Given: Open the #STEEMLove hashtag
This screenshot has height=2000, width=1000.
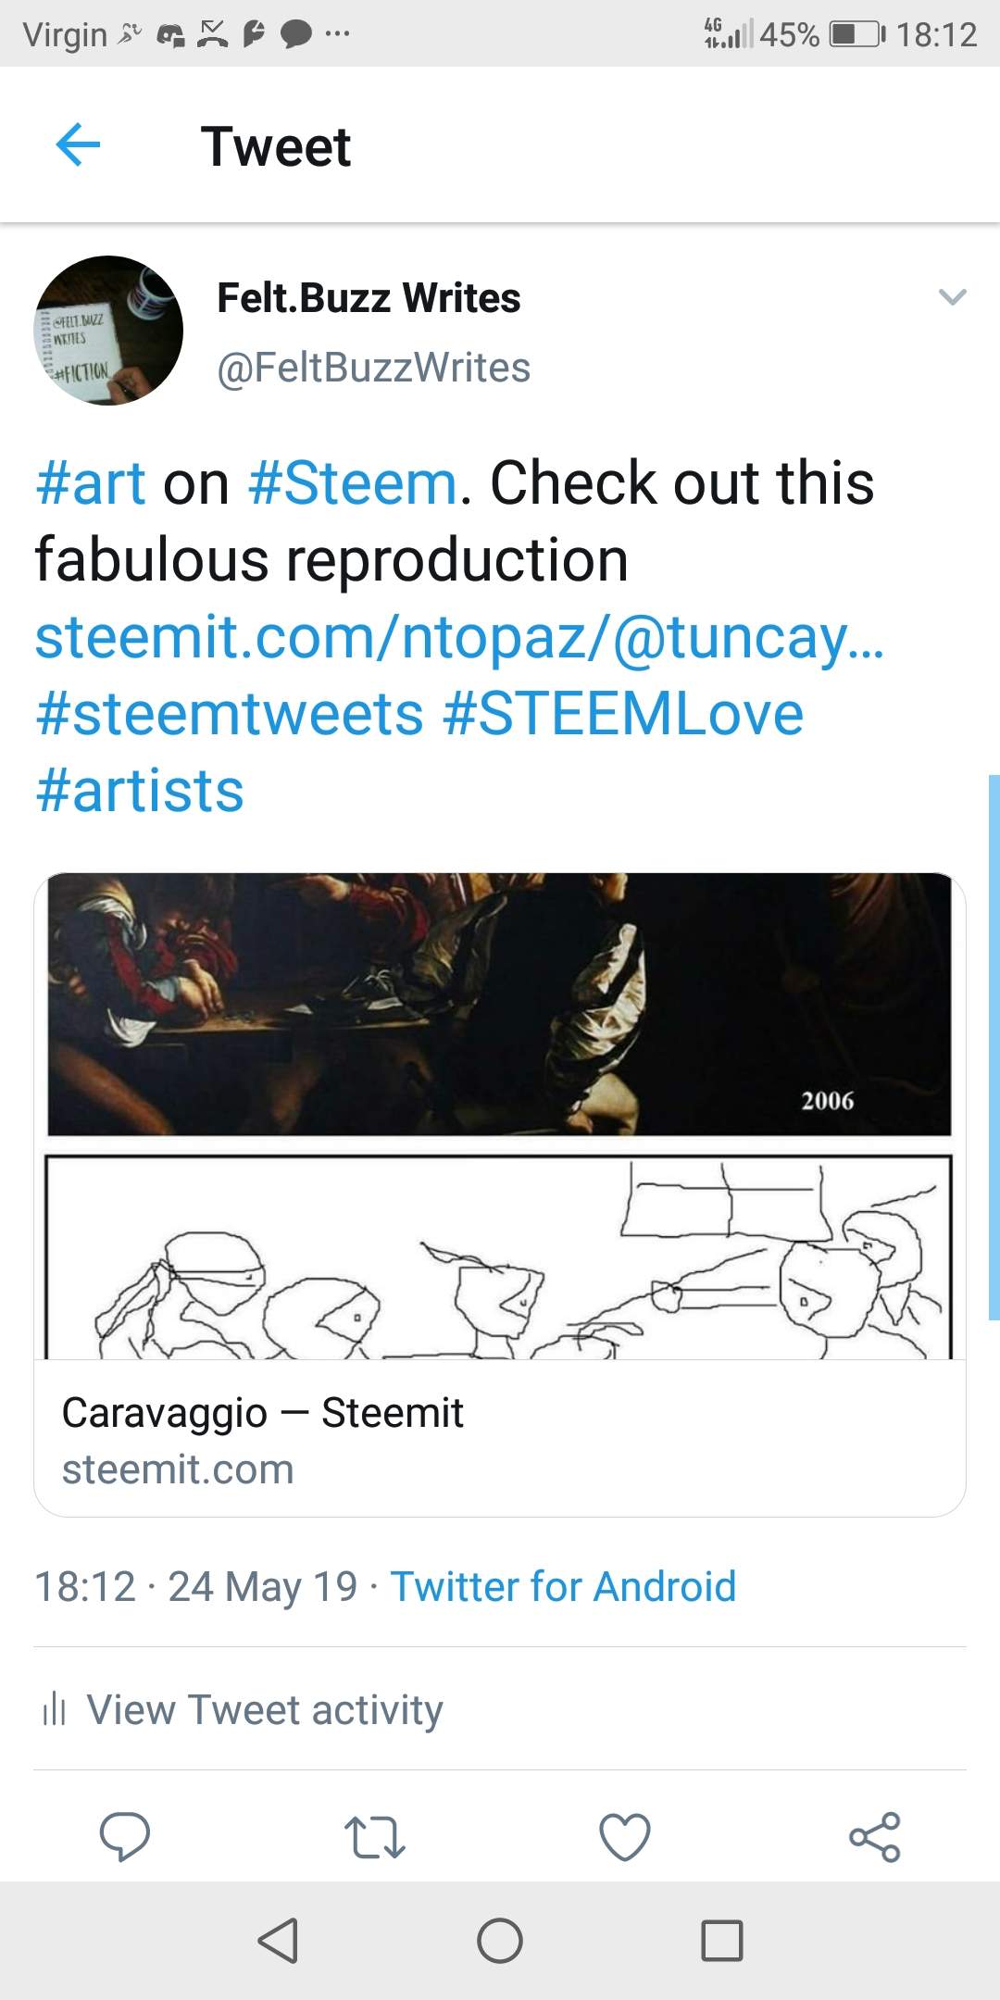Looking at the screenshot, I should click(x=623, y=714).
